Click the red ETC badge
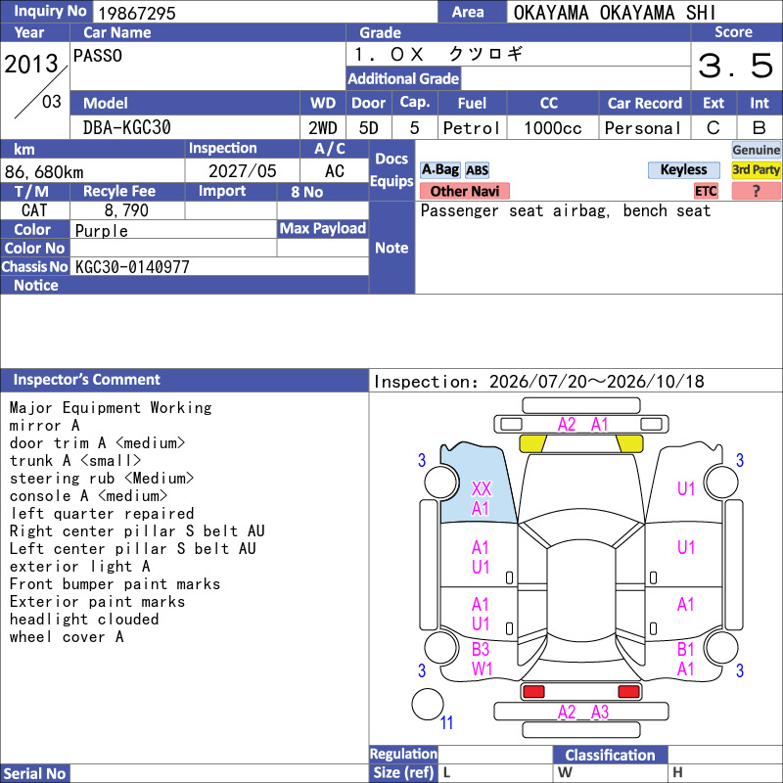Screen dimensions: 783x783 (x=706, y=191)
